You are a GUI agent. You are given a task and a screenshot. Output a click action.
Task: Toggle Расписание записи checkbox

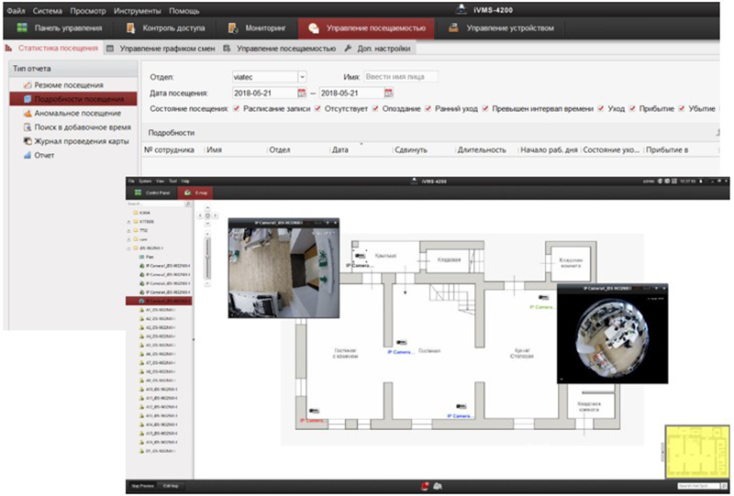tap(237, 108)
